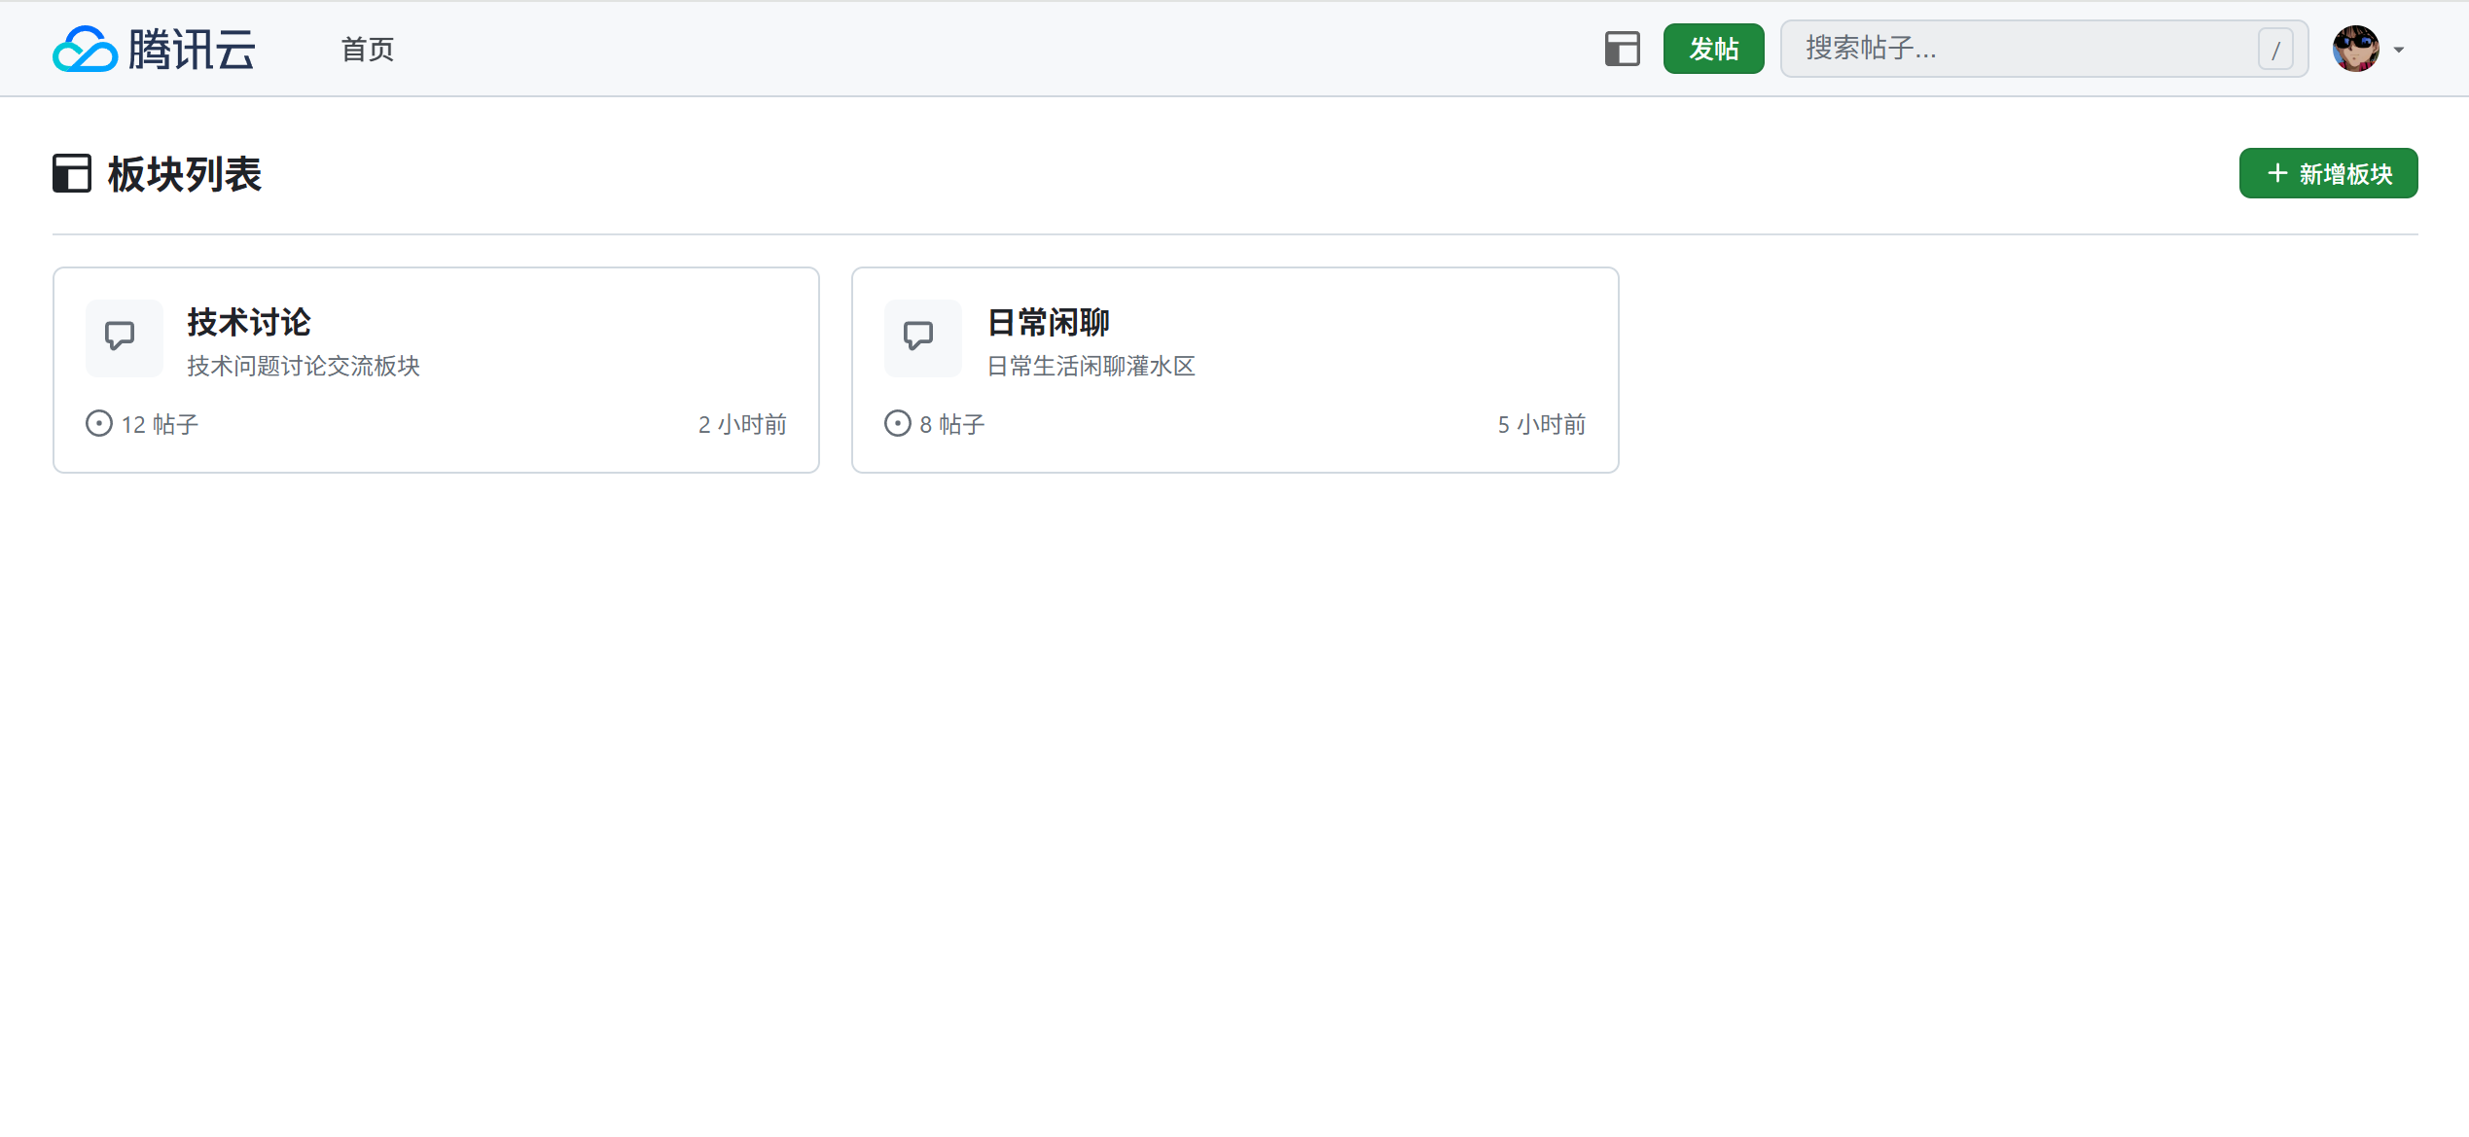Image resolution: width=2469 pixels, height=1137 pixels.
Task: Go to the 首页 nav item
Action: coord(368,49)
